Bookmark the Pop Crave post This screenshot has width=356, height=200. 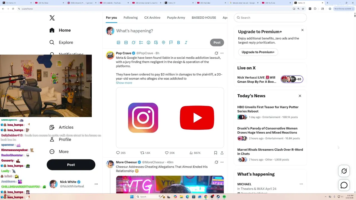tap(216, 153)
